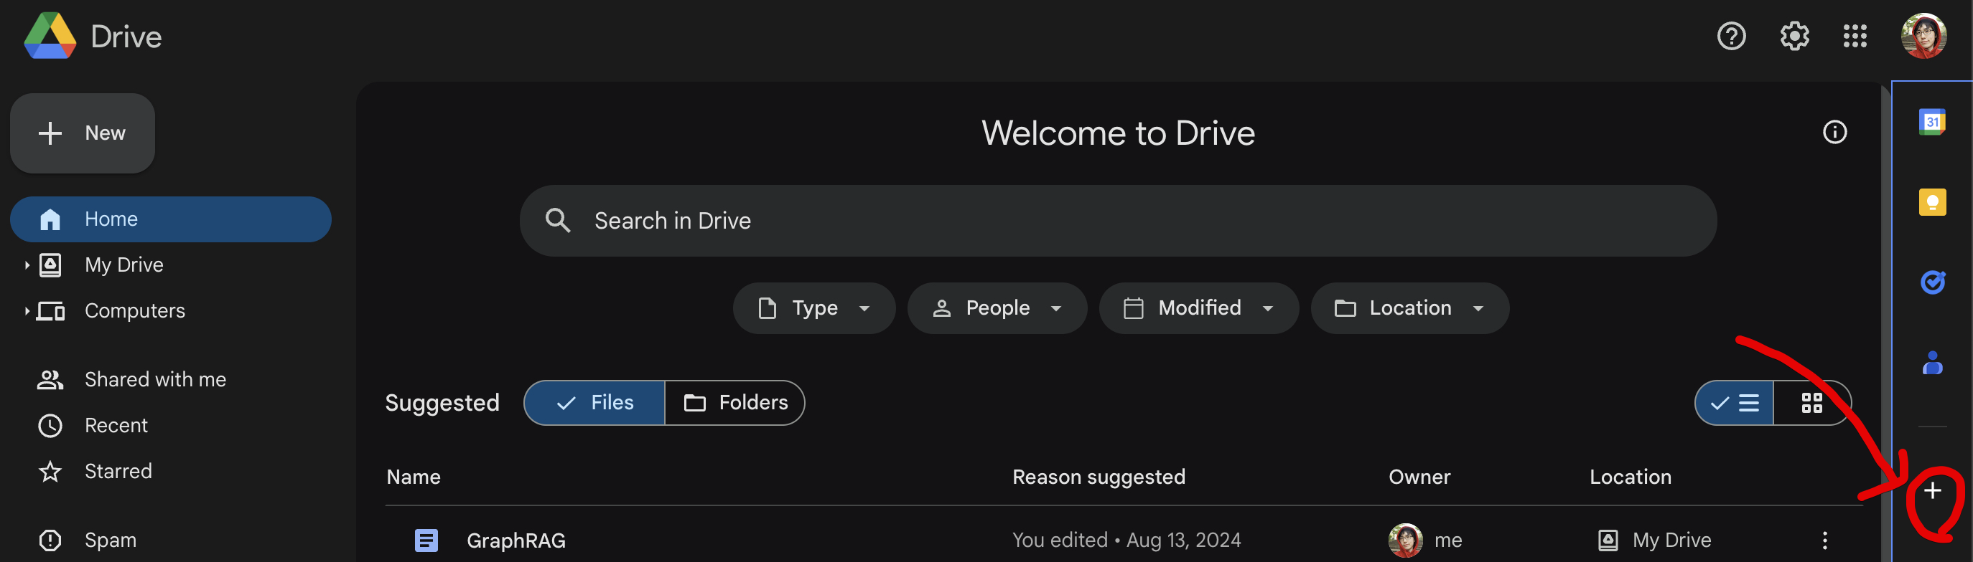Show details with the info icon
This screenshot has height=562, width=1973.
click(x=1834, y=133)
